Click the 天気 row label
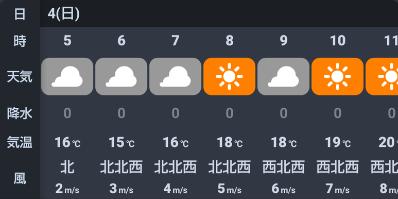Image resolution: width=398 pixels, height=199 pixels. 20,77
